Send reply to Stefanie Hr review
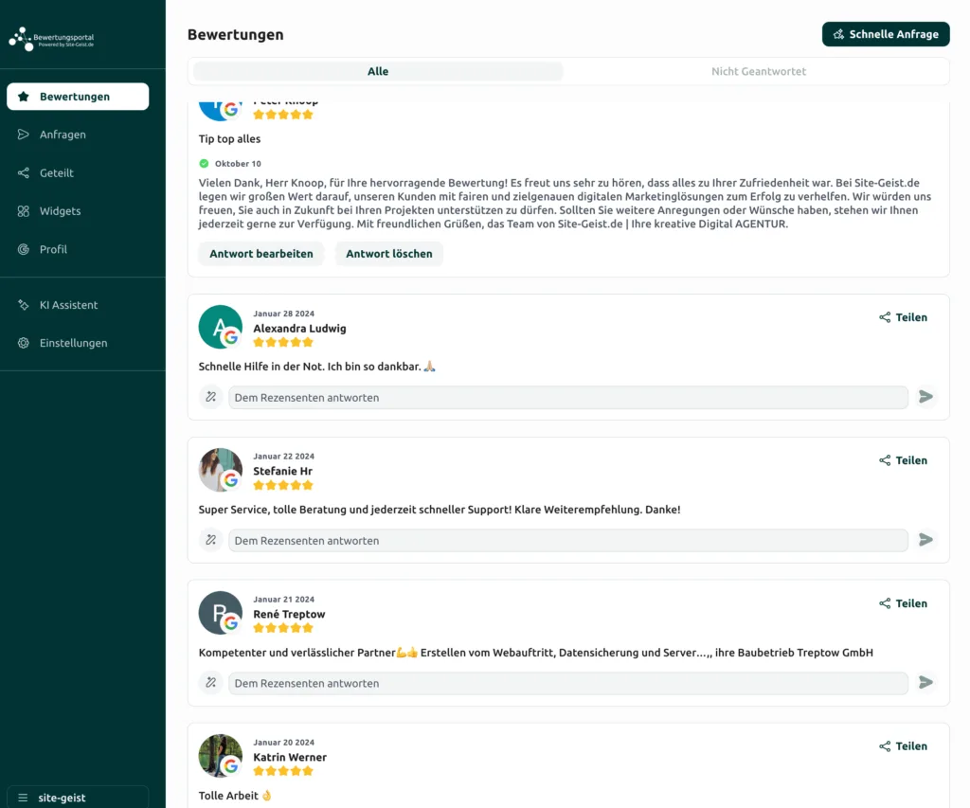970x808 pixels. point(925,540)
